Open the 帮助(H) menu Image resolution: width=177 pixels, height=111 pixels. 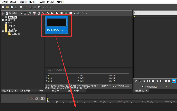(61, 2)
